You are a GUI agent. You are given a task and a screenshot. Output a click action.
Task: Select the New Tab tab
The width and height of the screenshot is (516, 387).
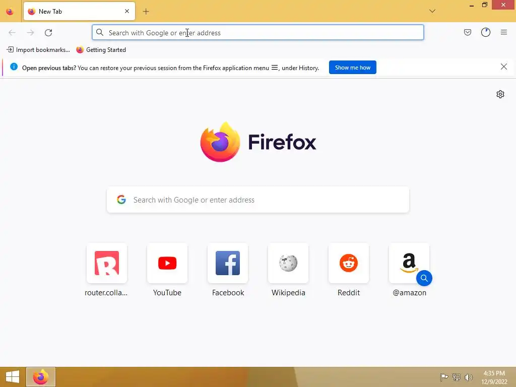pos(79,11)
